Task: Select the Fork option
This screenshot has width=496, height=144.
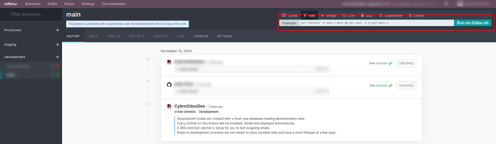Action: [x=309, y=15]
